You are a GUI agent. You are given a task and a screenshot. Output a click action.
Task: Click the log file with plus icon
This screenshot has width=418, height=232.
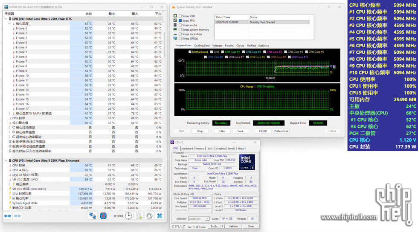(x=139, y=216)
